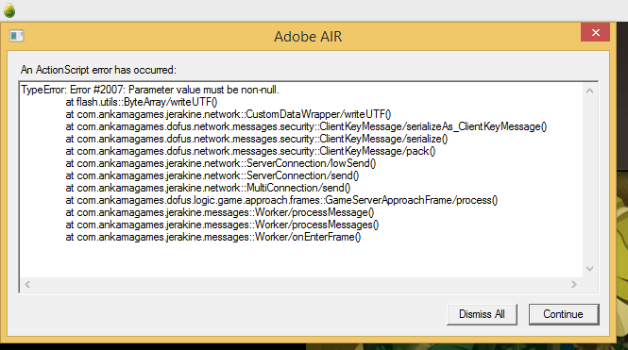Select the ServerConnection/lowSend() stack line
The image size is (628, 350).
[x=221, y=163]
